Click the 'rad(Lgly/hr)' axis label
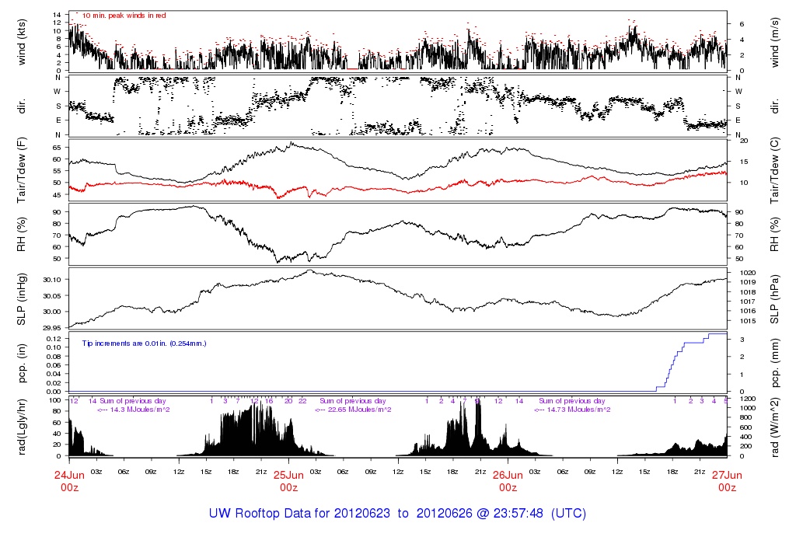This screenshot has width=796, height=544. [x=21, y=427]
